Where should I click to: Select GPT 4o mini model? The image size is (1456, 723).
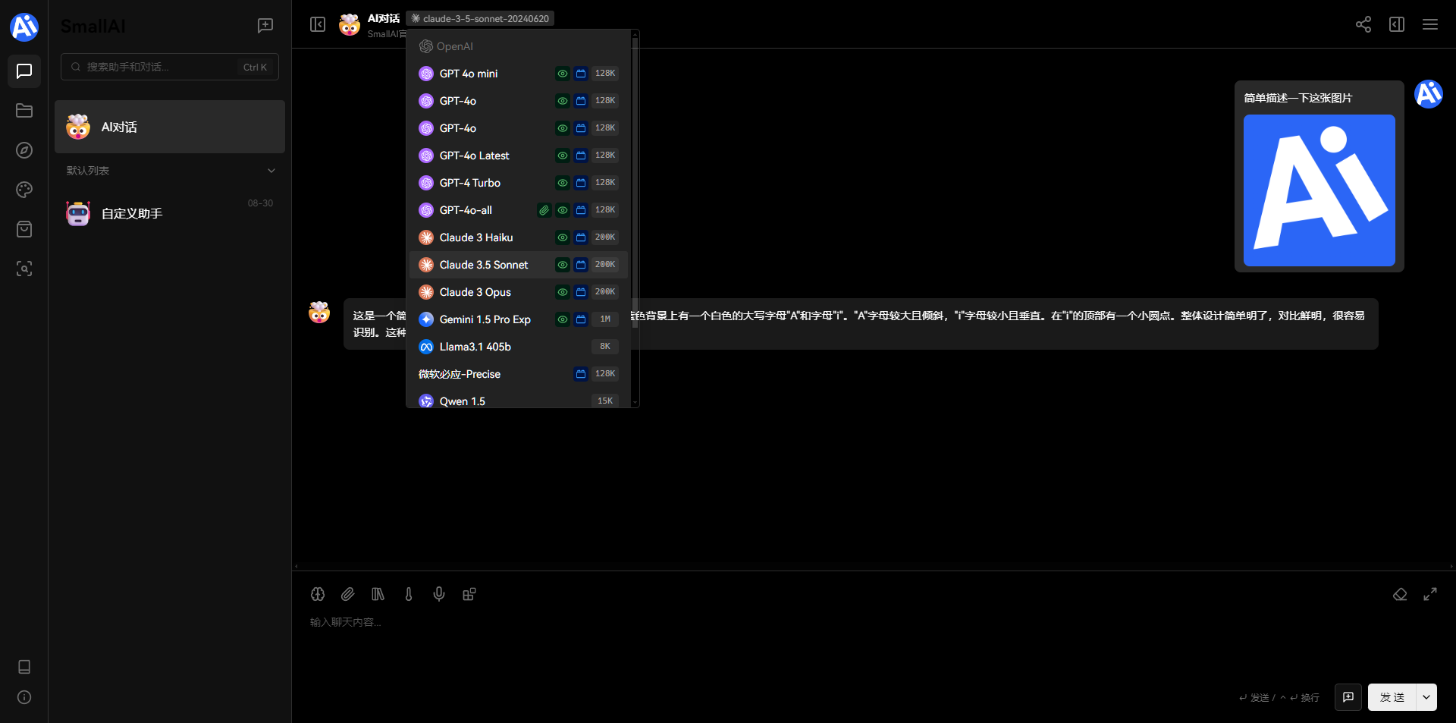pos(519,74)
